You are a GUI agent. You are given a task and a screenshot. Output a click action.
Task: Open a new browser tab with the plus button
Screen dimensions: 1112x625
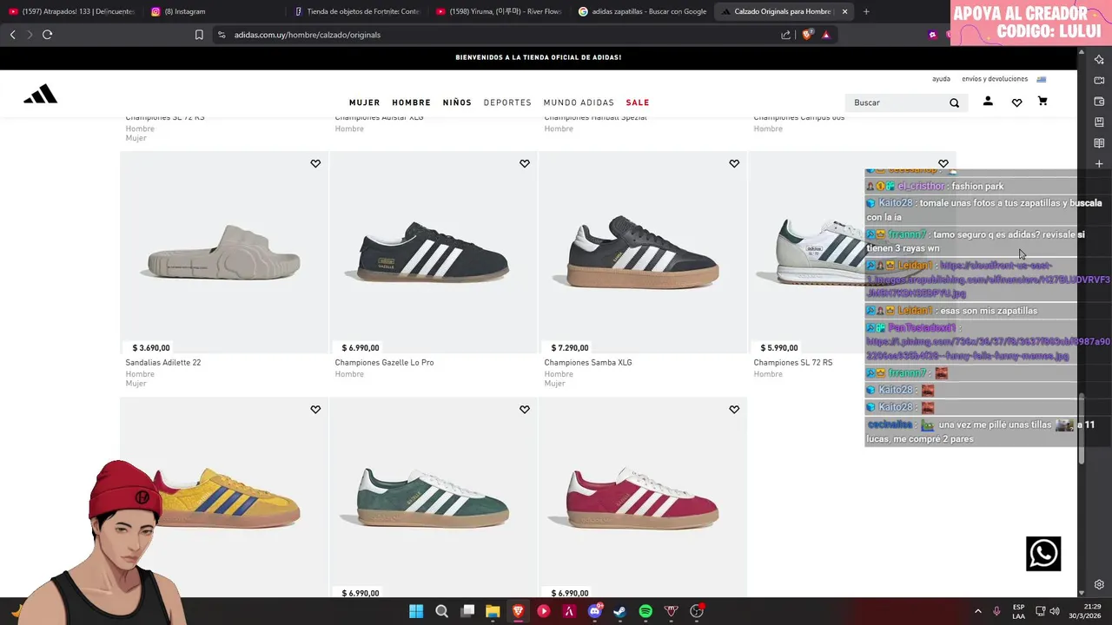pyautogui.click(x=866, y=11)
